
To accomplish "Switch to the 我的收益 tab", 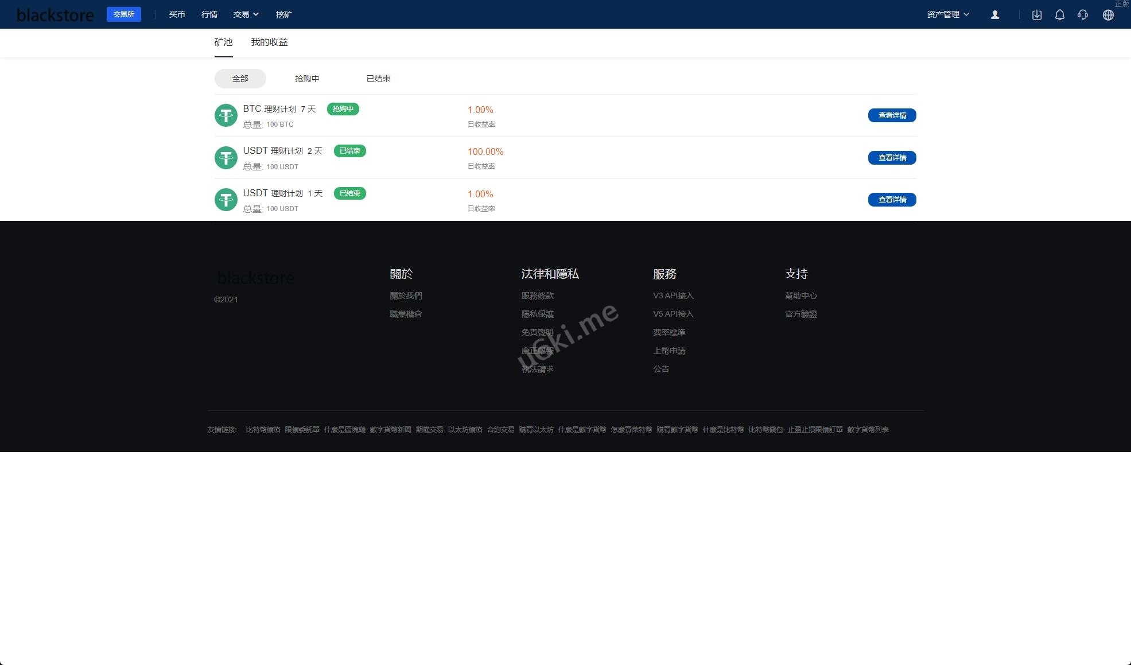I will (x=269, y=42).
